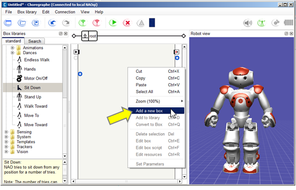
Task: Click the Open project folder icon
Action: (x=22, y=23)
